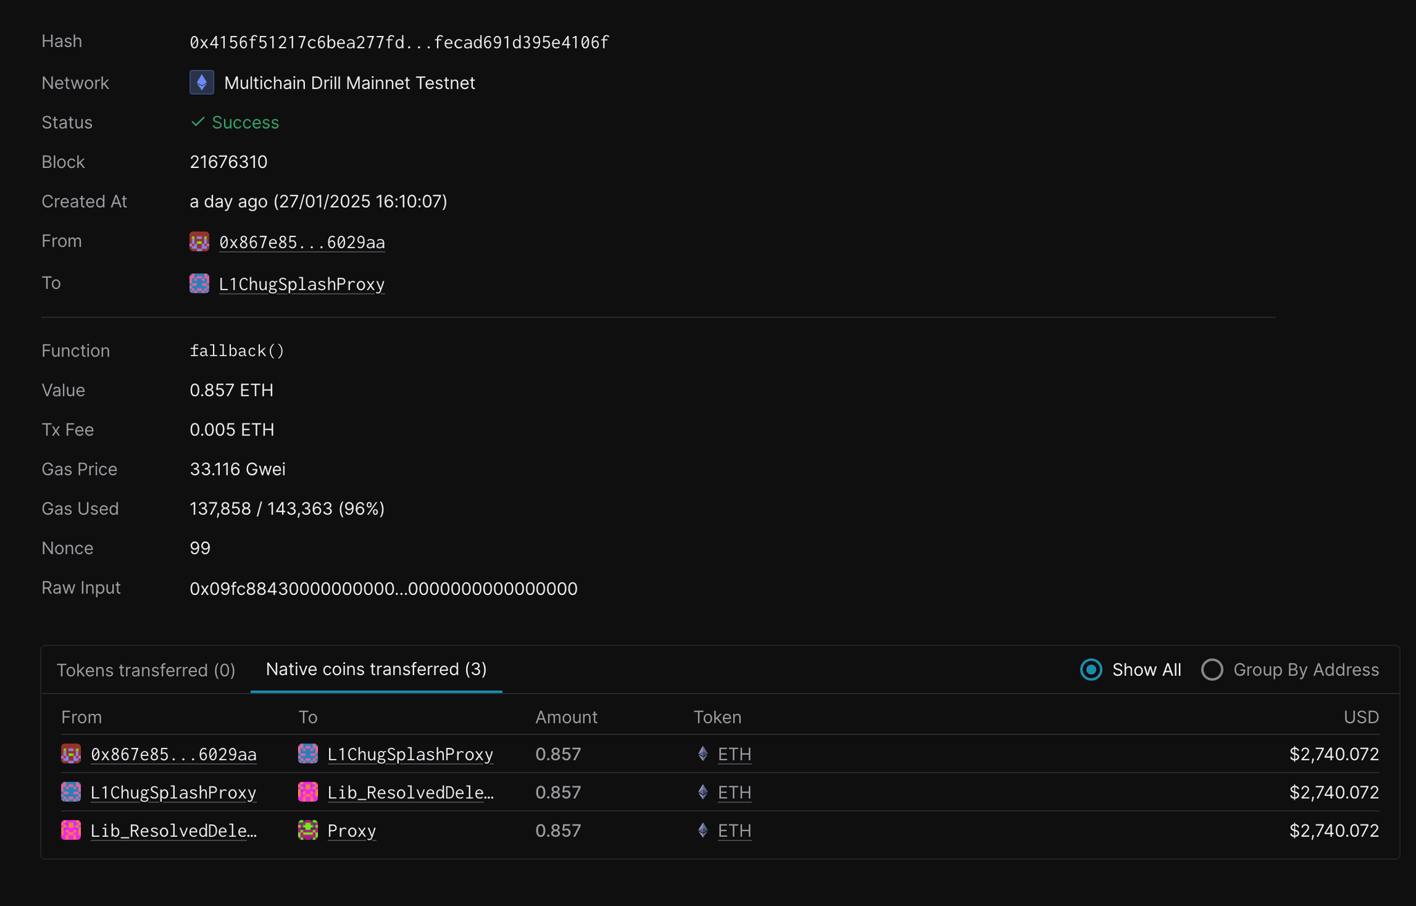Click the green checkmark next to Success
Viewport: 1416px width, 906px height.
(198, 122)
